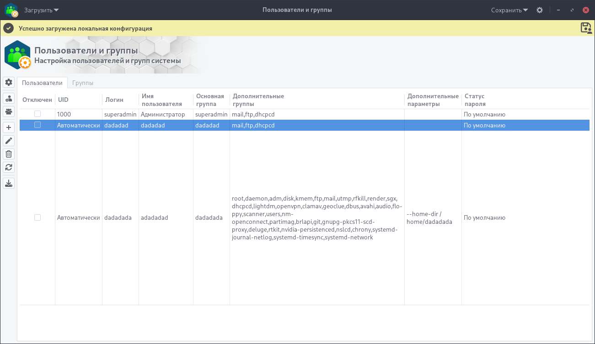This screenshot has height=344, width=595.
Task: Toggle the disabled checkbox for user dadadad
Action: (38, 125)
